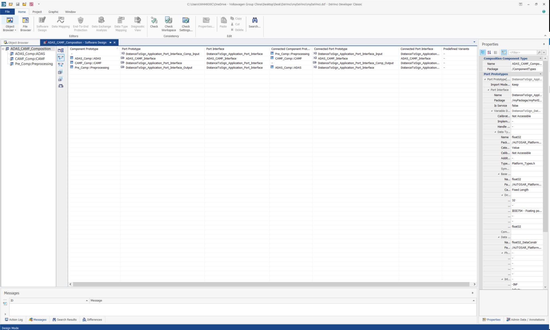Switch to the Search Results tab

[64, 320]
